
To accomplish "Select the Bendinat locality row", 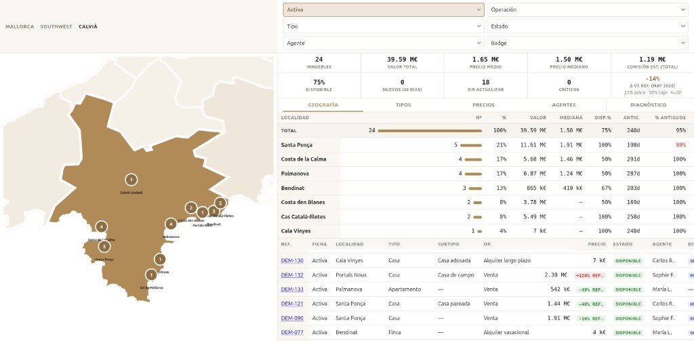I will point(485,188).
